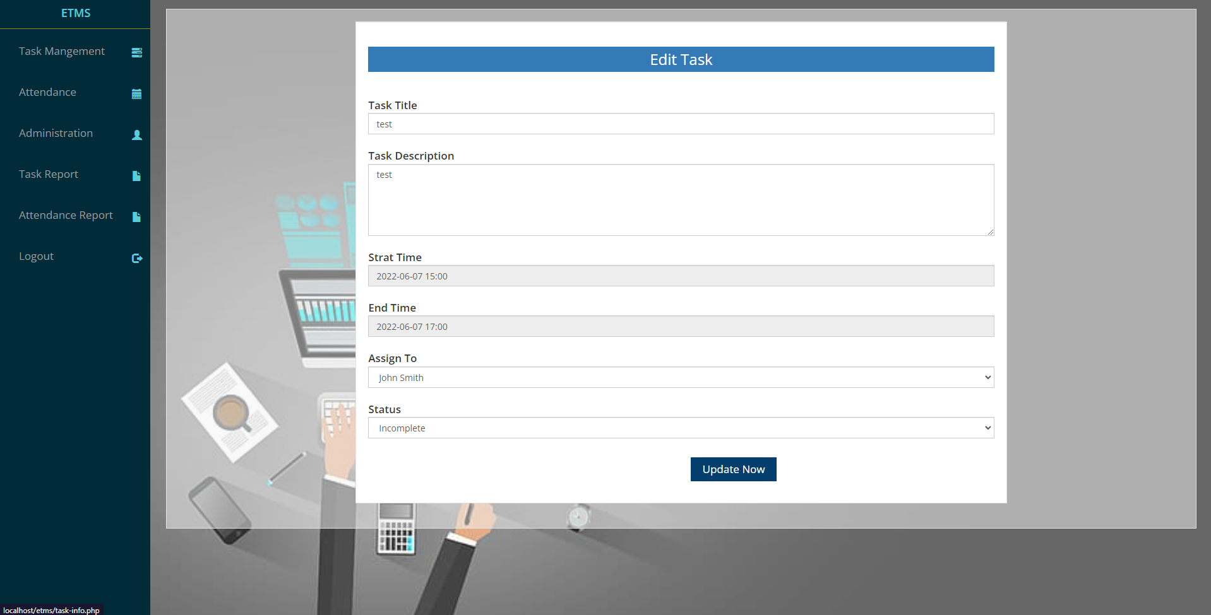This screenshot has height=615, width=1211.
Task: Open the Status dropdown
Action: click(x=681, y=428)
